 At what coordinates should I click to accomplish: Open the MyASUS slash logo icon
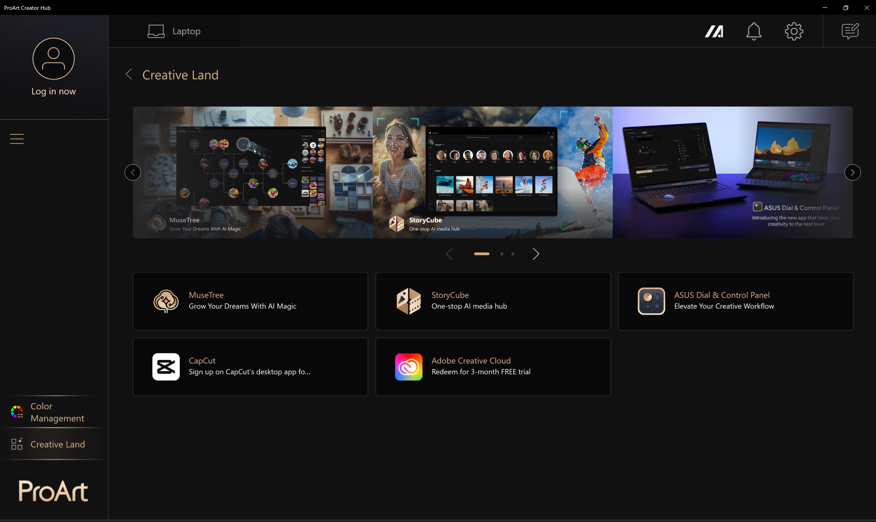coord(714,31)
